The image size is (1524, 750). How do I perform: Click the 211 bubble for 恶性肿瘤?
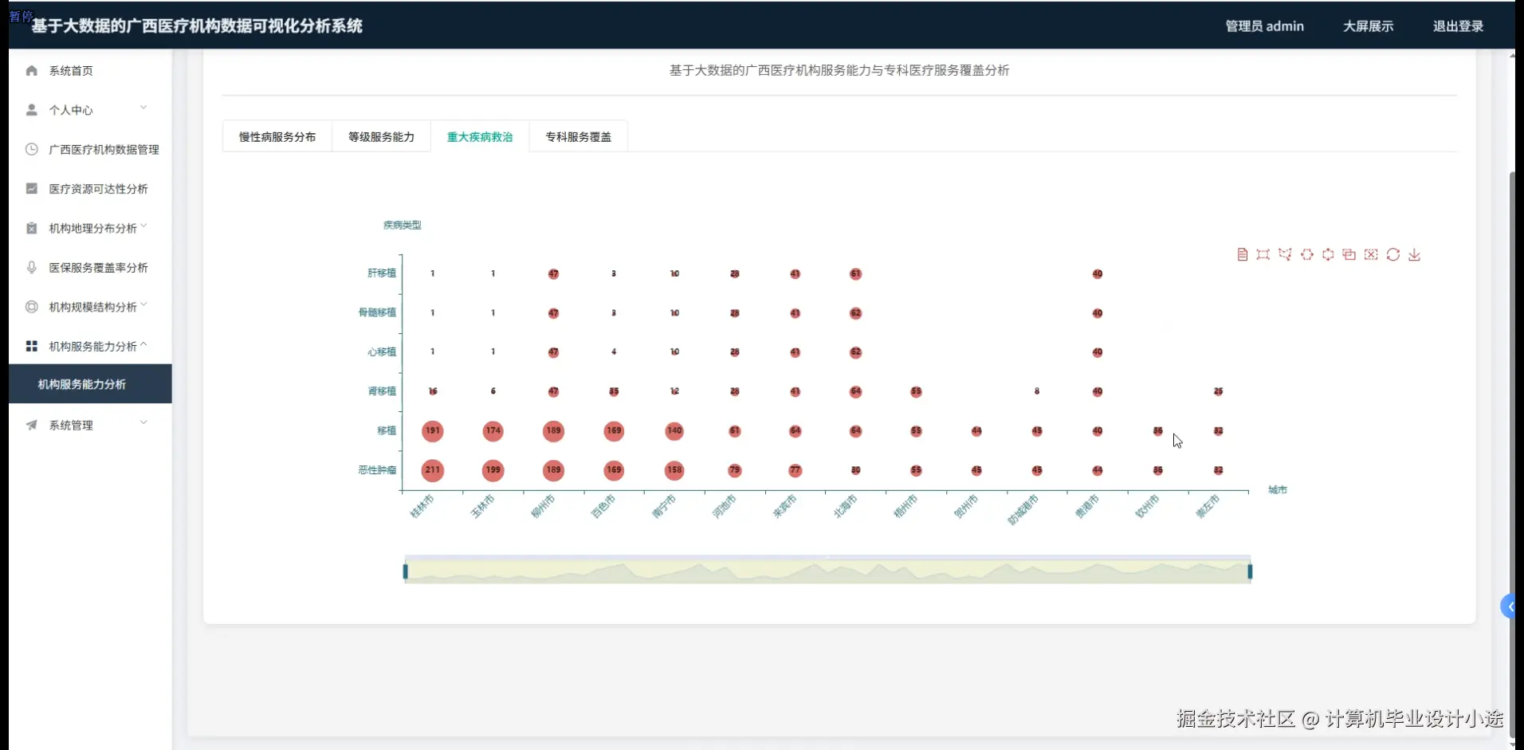[x=433, y=470]
